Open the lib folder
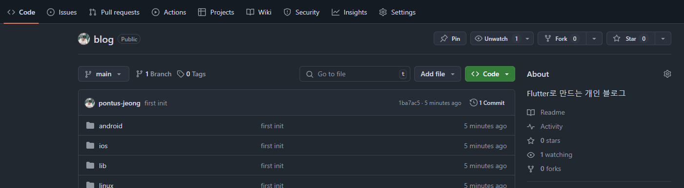This screenshot has width=684, height=188. click(102, 166)
